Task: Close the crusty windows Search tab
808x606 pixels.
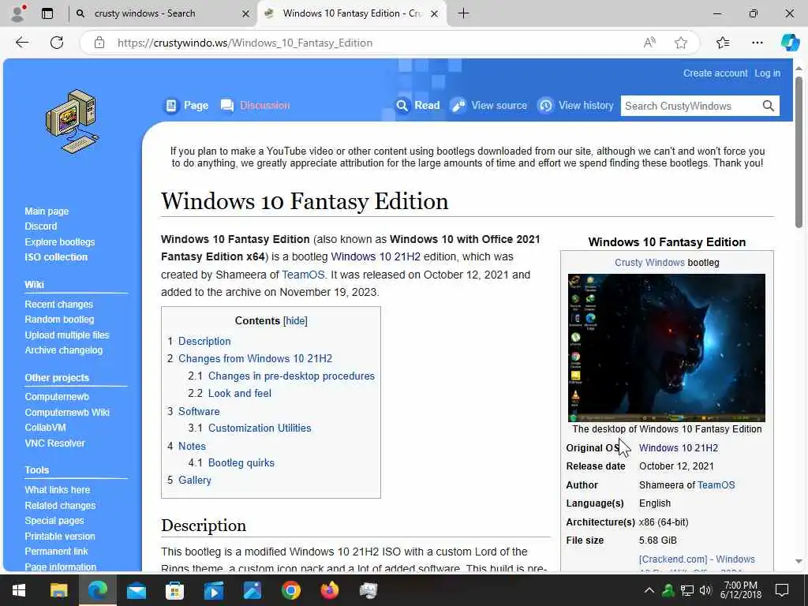Action: click(x=246, y=14)
